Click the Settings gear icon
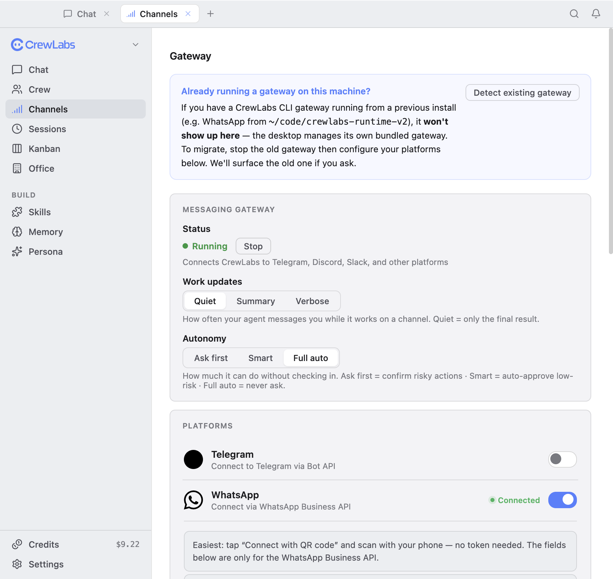This screenshot has height=579, width=613. [17, 564]
